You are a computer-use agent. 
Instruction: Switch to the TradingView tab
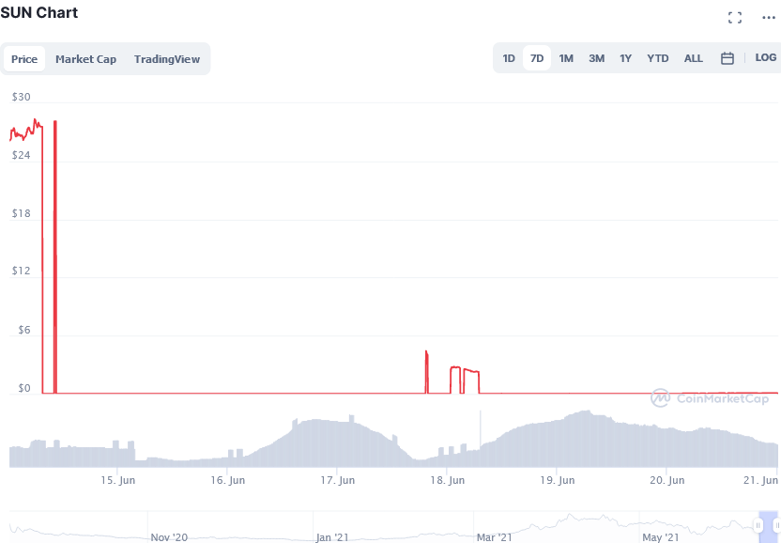[x=167, y=59]
